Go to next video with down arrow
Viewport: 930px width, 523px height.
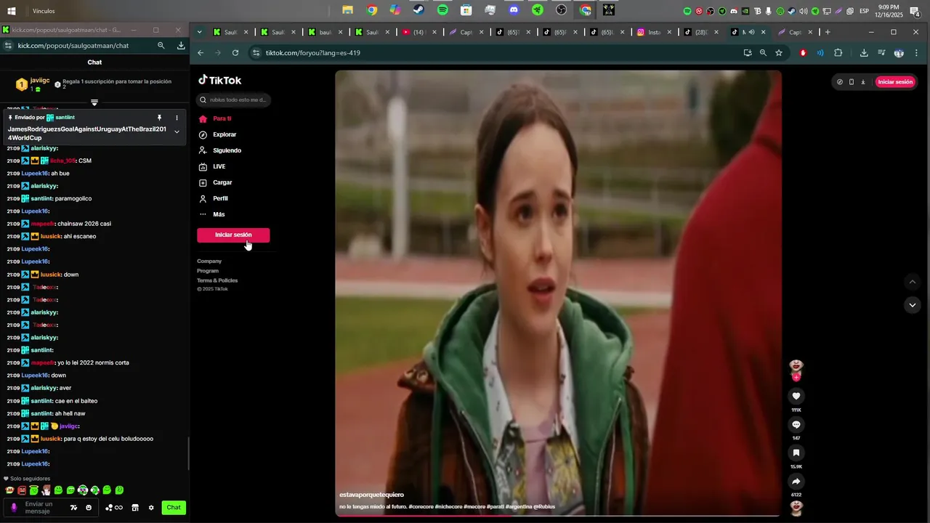913,305
